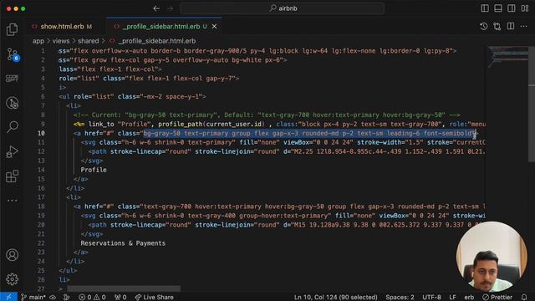Select the app breadcrumb segment
Image resolution: width=535 pixels, height=301 pixels.
coord(38,41)
